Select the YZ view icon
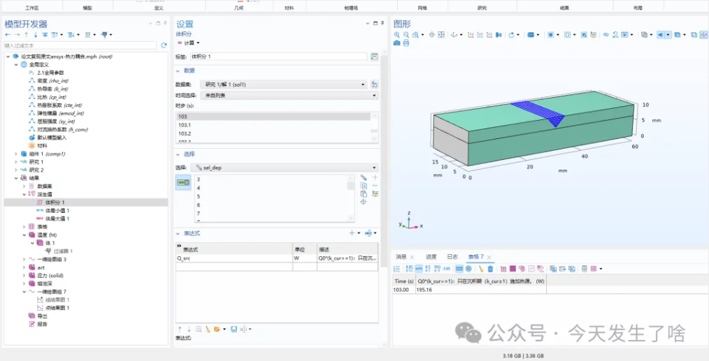 point(480,35)
